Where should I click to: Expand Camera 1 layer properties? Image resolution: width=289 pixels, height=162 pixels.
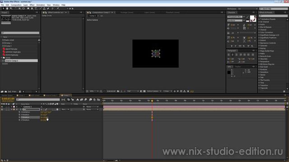pos(12,107)
